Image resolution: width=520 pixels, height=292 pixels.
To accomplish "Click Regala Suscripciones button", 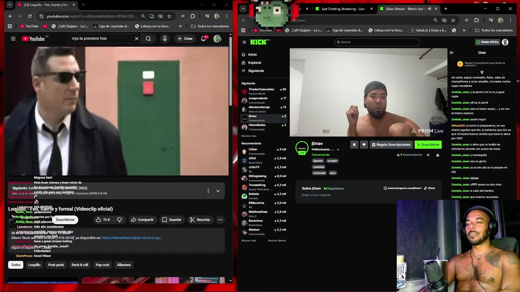I will [391, 145].
